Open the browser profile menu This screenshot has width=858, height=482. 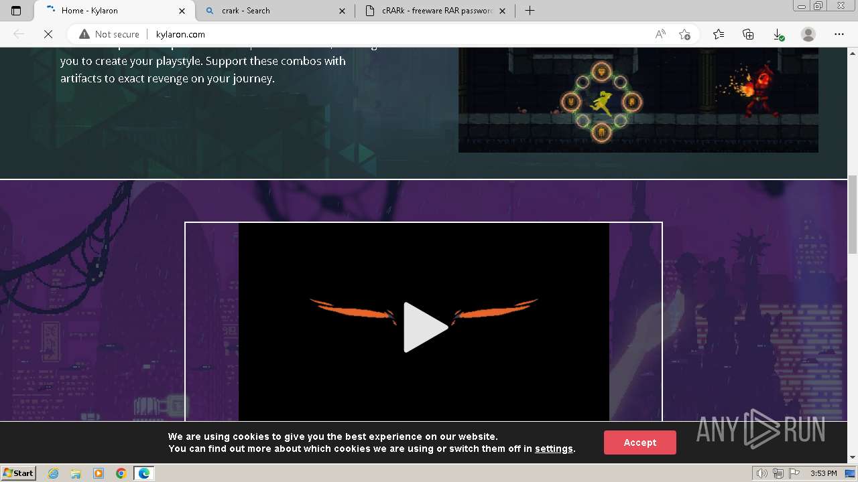click(808, 34)
